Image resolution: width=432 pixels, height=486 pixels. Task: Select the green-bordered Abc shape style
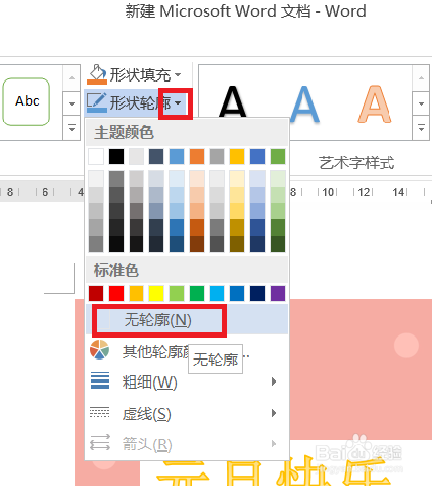(x=27, y=102)
